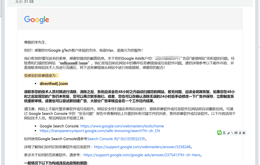Click the Google Search Console bullet label

pos(59,126)
